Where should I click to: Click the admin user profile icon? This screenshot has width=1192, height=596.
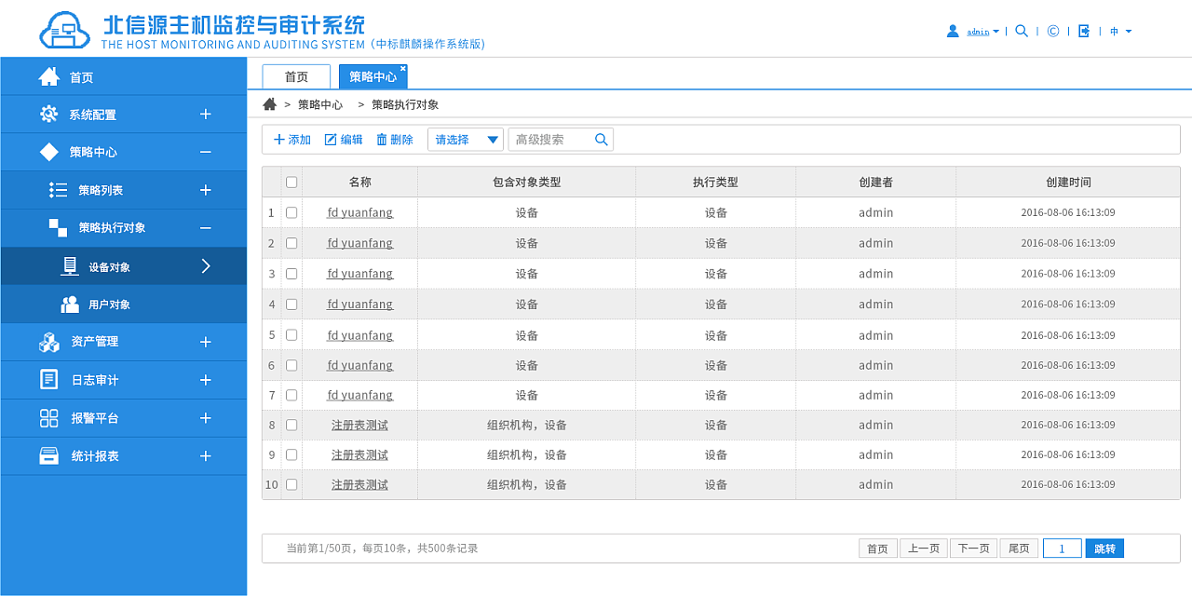pos(952,30)
